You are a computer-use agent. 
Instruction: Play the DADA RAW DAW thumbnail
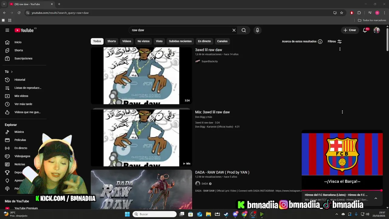141,189
